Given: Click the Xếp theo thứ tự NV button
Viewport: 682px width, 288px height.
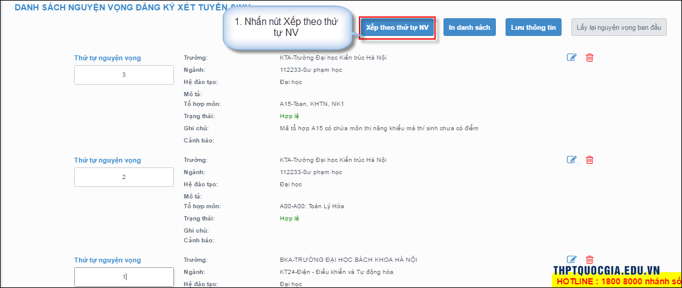Looking at the screenshot, I should click(397, 27).
